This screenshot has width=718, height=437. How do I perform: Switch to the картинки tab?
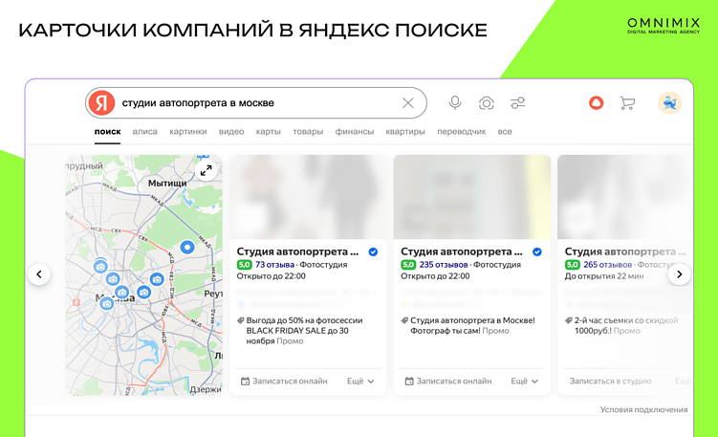188,131
